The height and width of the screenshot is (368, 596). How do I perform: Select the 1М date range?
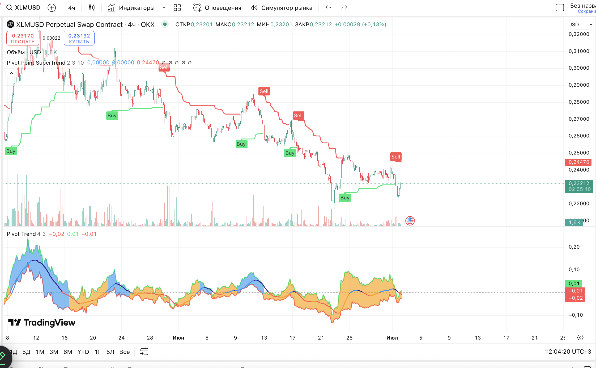click(40, 352)
